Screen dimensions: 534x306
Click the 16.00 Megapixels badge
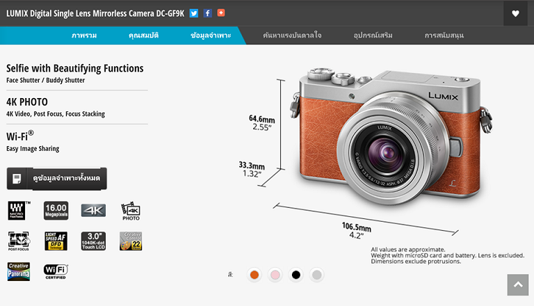(x=56, y=210)
